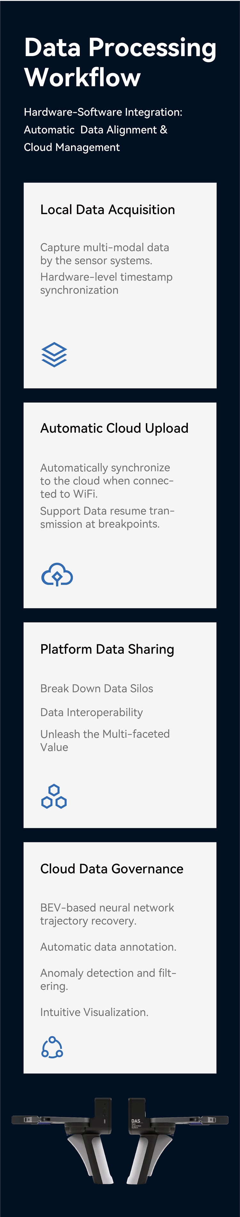Click the "Data Interoperability" item

pos(92,712)
